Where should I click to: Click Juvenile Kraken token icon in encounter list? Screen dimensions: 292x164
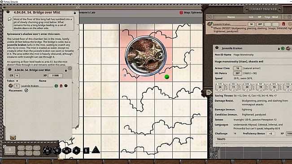point(11,86)
